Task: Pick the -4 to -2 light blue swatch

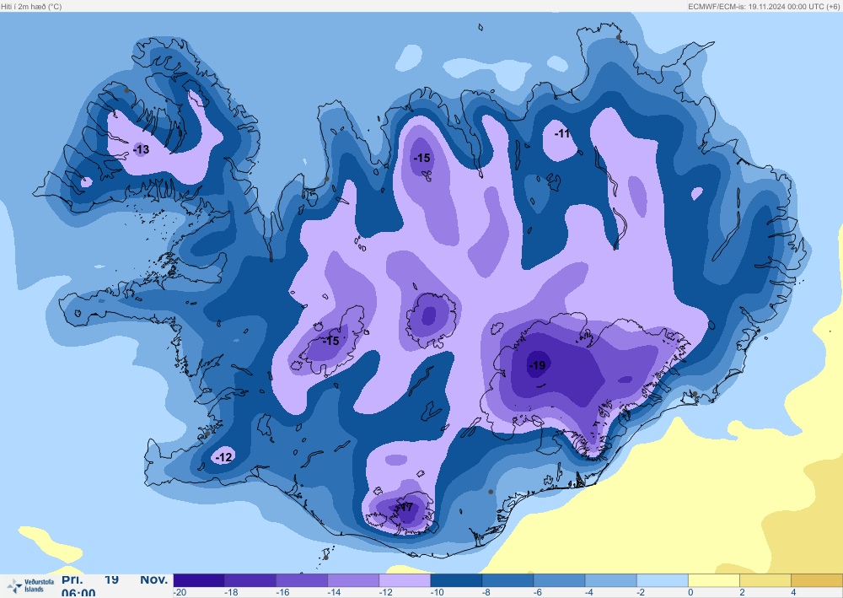Action: [x=611, y=580]
